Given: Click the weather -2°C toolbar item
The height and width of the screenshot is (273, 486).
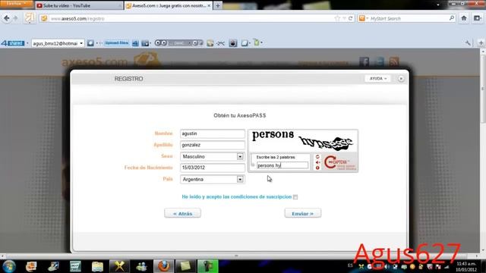Looking at the screenshot, I should coord(216,43).
